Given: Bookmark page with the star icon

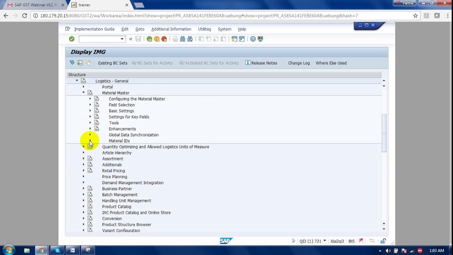Looking at the screenshot, I should [x=415, y=16].
